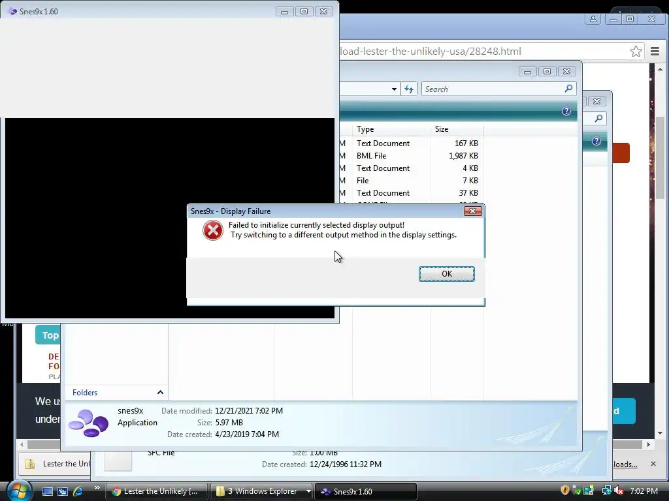Click Chrome bookmark star icon

coord(636,51)
